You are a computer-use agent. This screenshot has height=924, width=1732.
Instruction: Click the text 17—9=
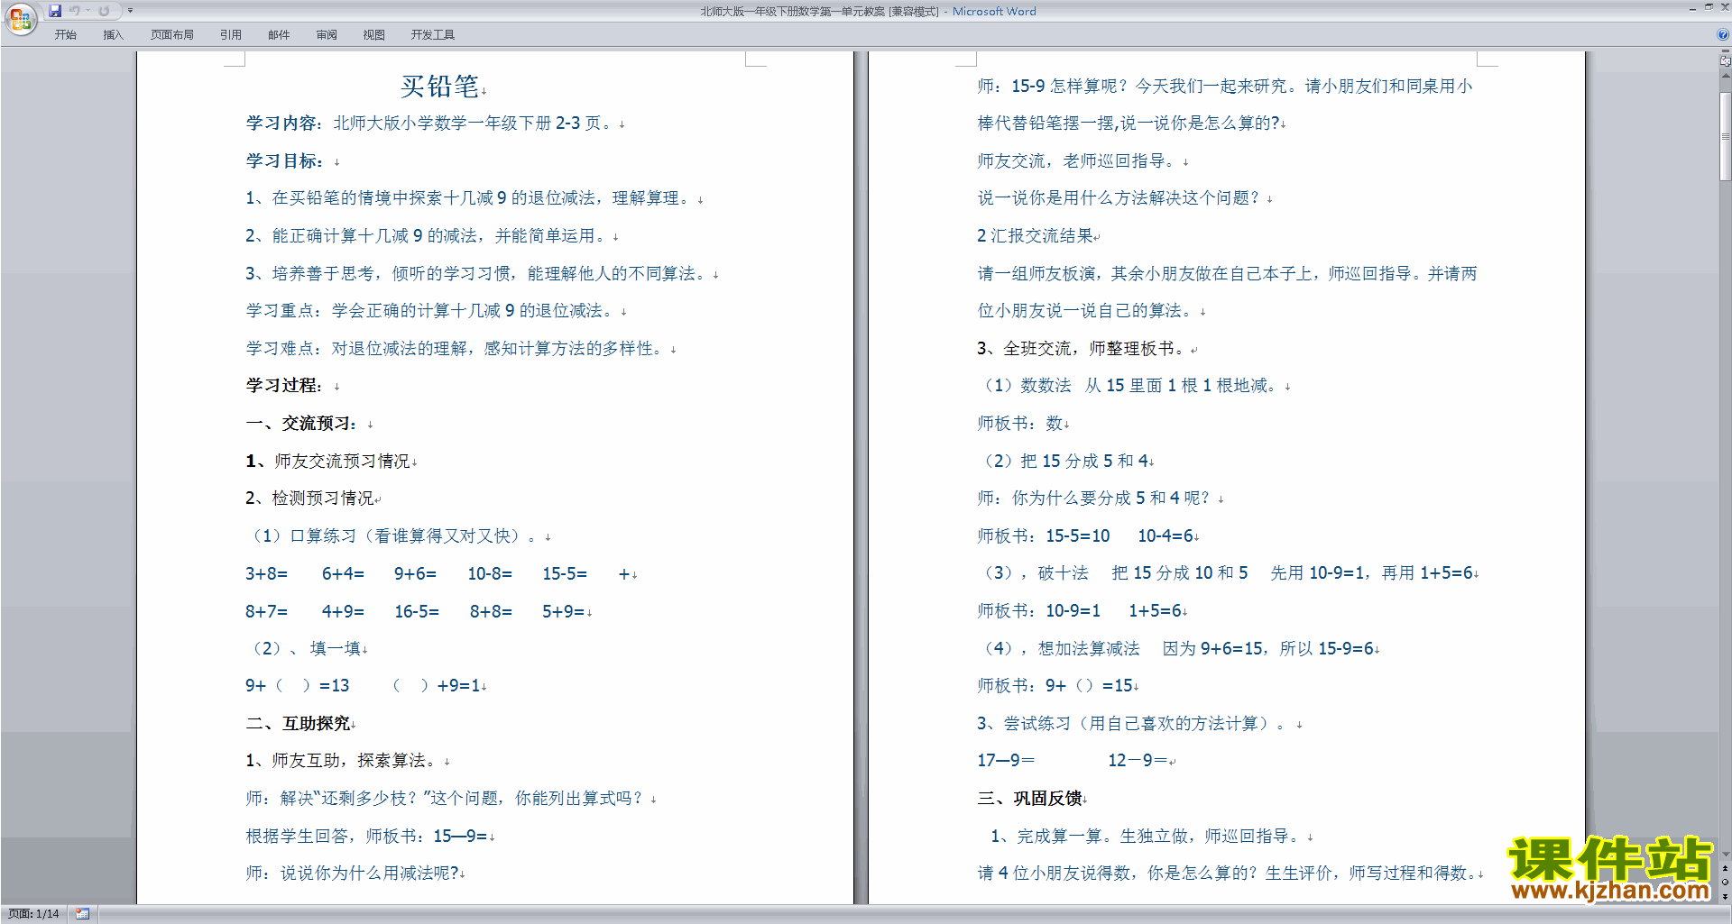click(1006, 760)
